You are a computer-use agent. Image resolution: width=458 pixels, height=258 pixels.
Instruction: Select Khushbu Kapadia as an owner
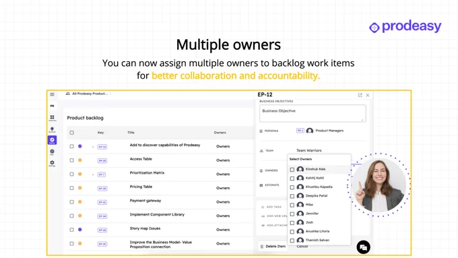(292, 187)
